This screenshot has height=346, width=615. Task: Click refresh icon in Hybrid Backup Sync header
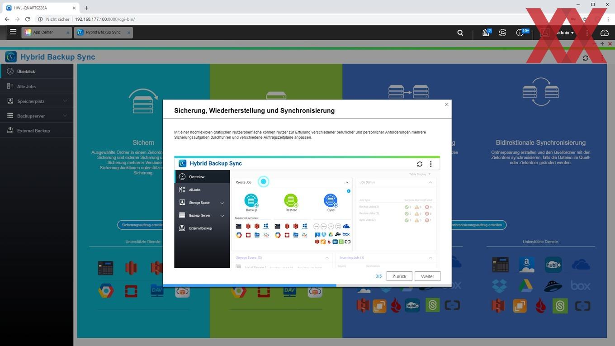[586, 58]
